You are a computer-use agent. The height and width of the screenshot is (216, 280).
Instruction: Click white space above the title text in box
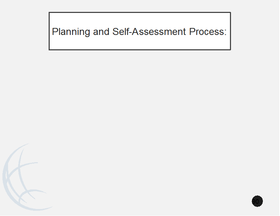coord(140,20)
